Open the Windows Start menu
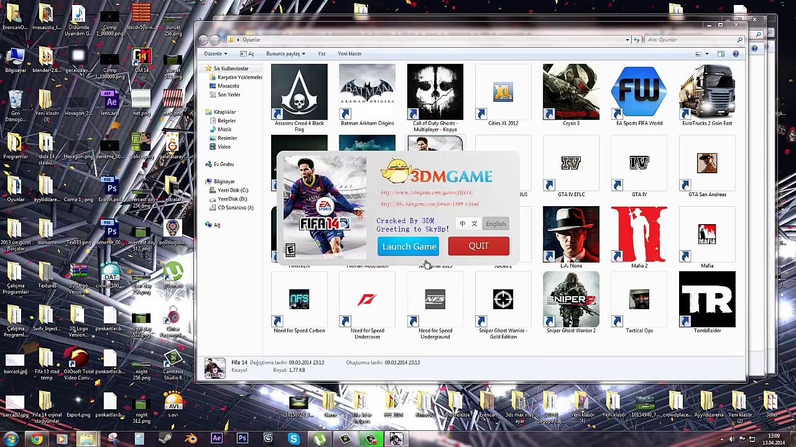Screen dimensions: 796x447 (11, 440)
